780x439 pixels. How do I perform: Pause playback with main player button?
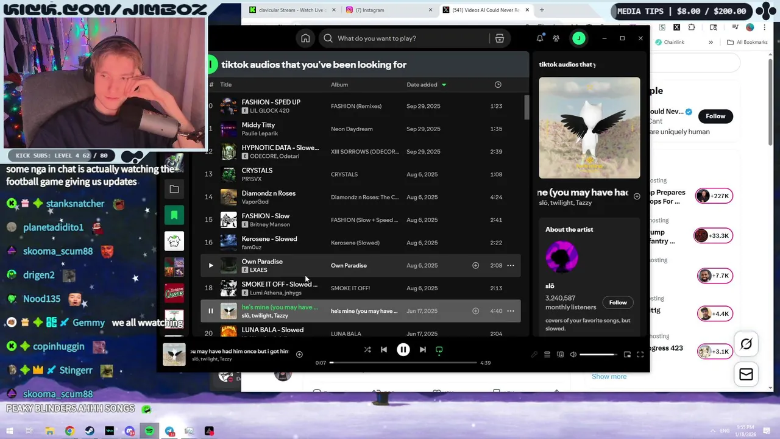pos(403,350)
